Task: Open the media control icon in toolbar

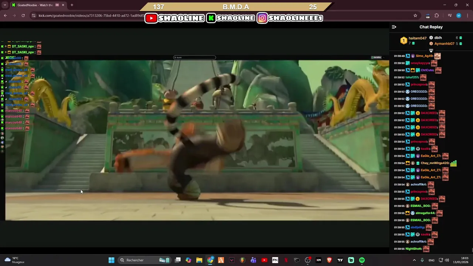Action: (450, 16)
